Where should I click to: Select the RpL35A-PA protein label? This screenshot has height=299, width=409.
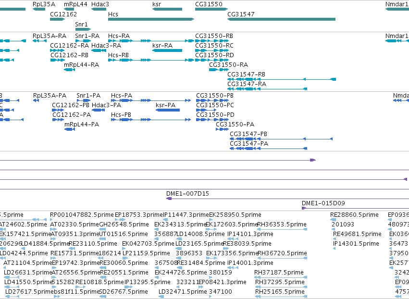point(50,96)
